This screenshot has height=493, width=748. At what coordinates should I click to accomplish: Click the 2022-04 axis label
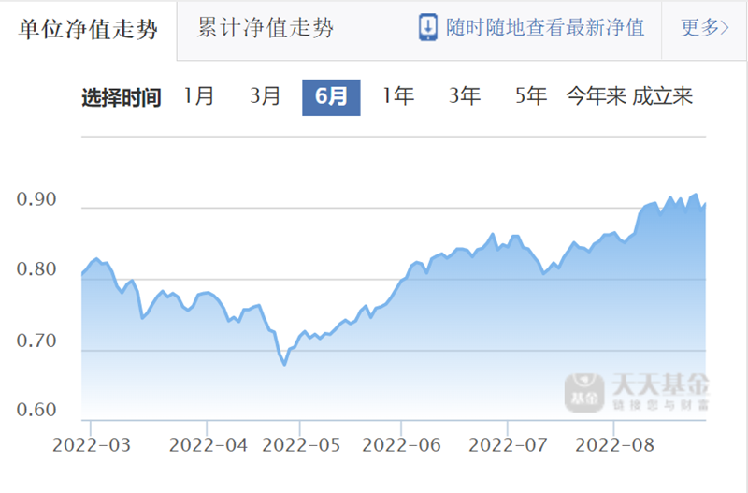point(208,445)
